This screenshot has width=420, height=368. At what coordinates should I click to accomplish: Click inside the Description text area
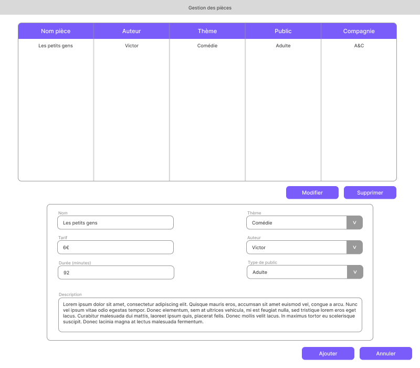(210, 314)
